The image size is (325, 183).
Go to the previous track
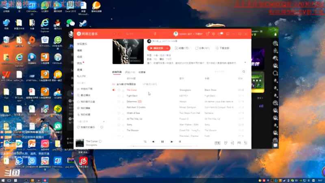pyautogui.click(x=153, y=142)
